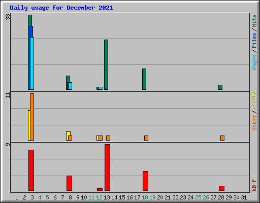Click the 'Hits' legend label
The image size is (260, 203).
click(254, 21)
